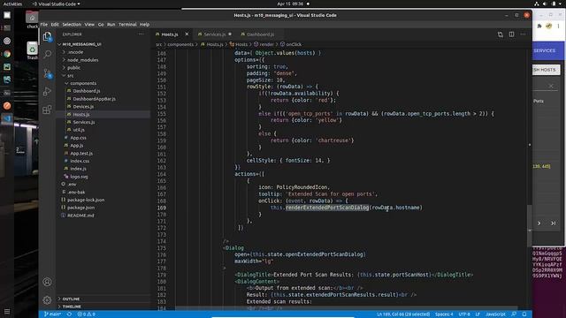
Task: Open the Show Applications grid in the dock
Action: coord(7,312)
